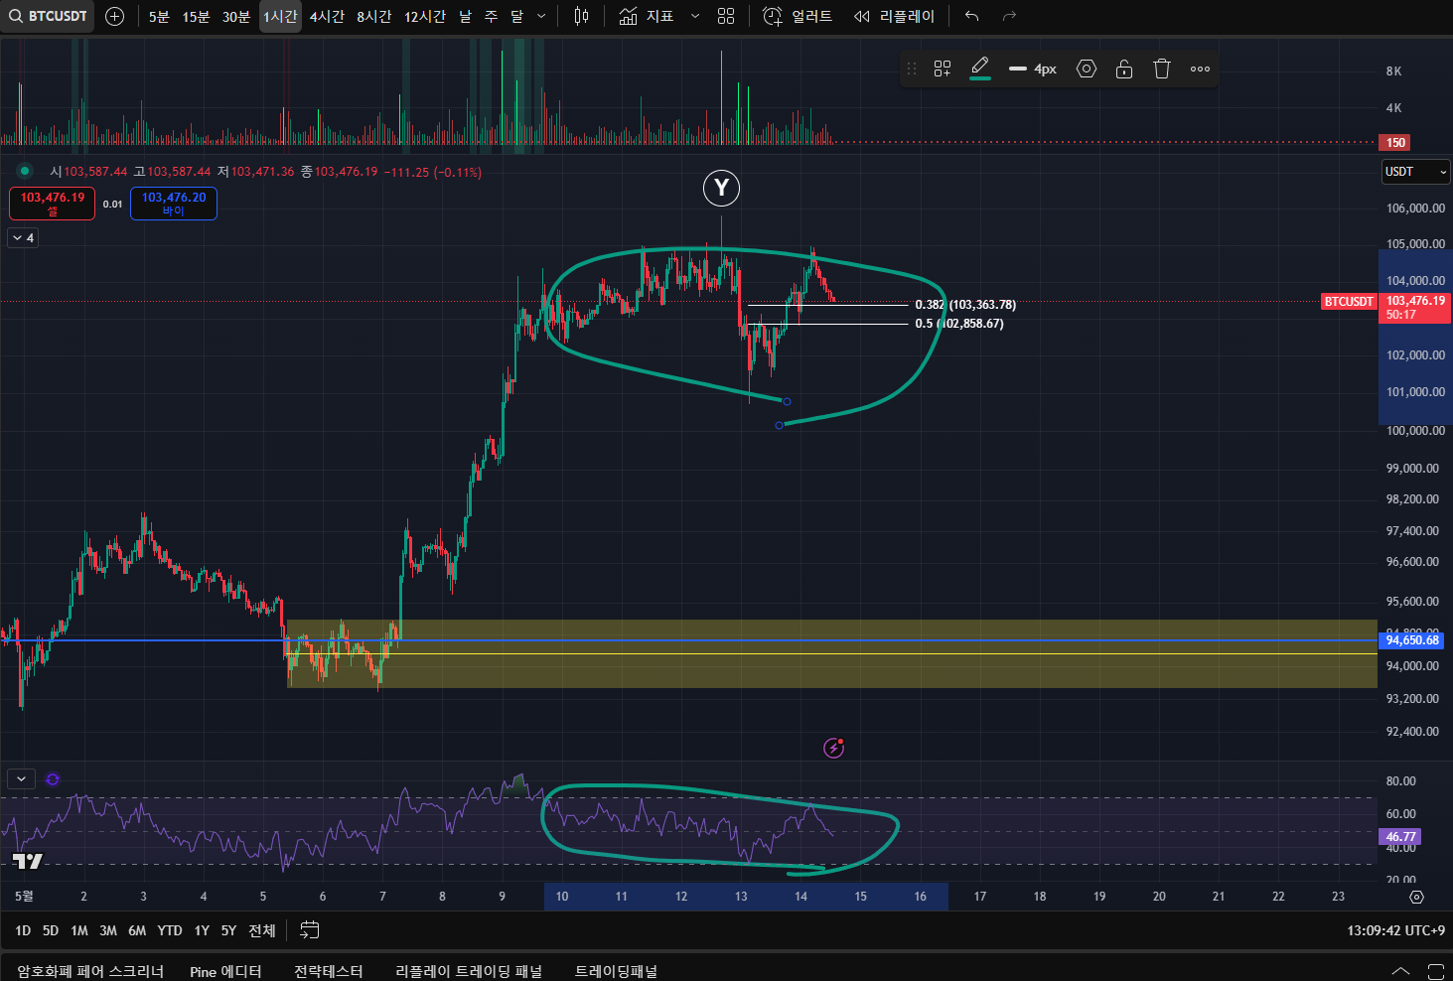Open drawing settings hexagon icon
Viewport: 1453px width, 981px height.
(x=1087, y=69)
